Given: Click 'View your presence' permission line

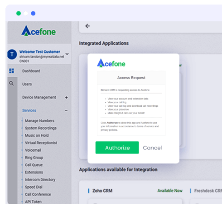Looking at the screenshot, I should 118,109.
